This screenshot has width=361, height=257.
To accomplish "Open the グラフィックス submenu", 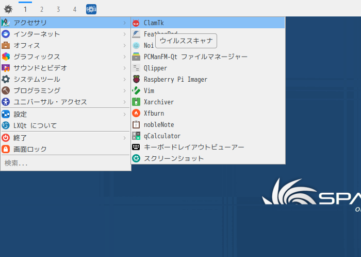I will click(x=65, y=57).
